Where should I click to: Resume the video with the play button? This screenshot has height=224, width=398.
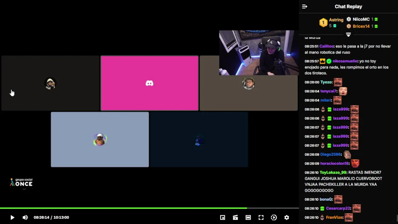[x=12, y=217]
